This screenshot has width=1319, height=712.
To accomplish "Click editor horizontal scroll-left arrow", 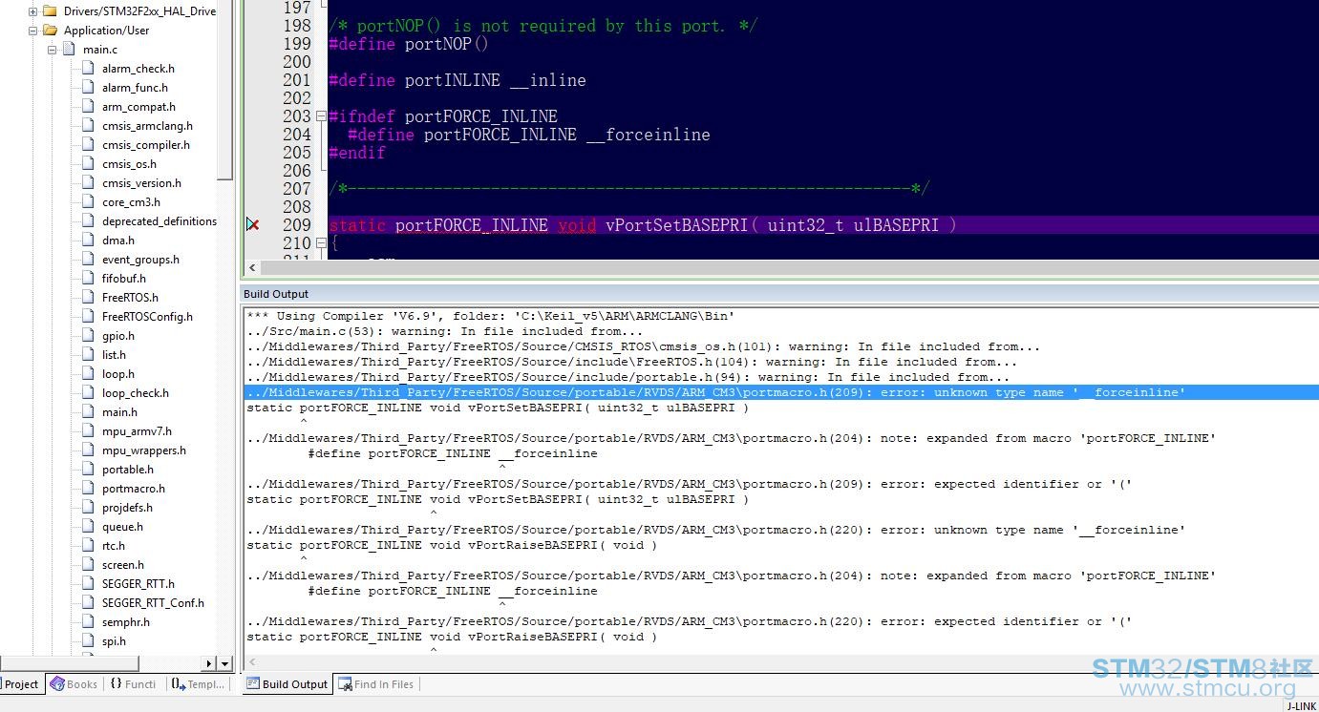I will 252,268.
